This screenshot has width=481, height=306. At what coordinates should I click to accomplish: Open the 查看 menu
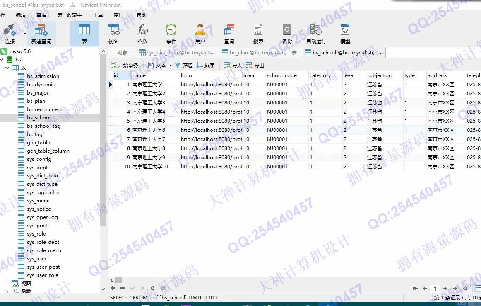coord(41,15)
